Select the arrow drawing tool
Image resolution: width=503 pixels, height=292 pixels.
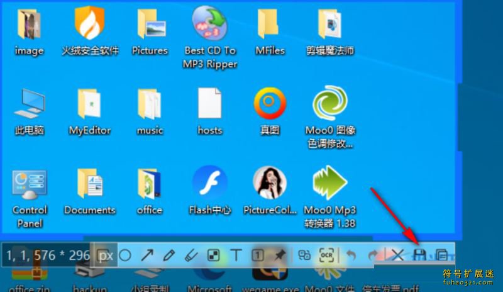tap(146, 255)
